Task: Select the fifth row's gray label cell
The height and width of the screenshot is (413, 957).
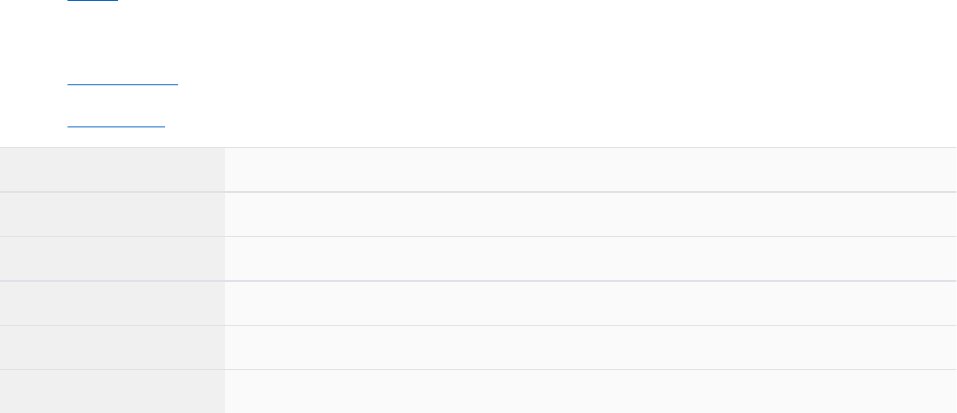Action: [112, 347]
